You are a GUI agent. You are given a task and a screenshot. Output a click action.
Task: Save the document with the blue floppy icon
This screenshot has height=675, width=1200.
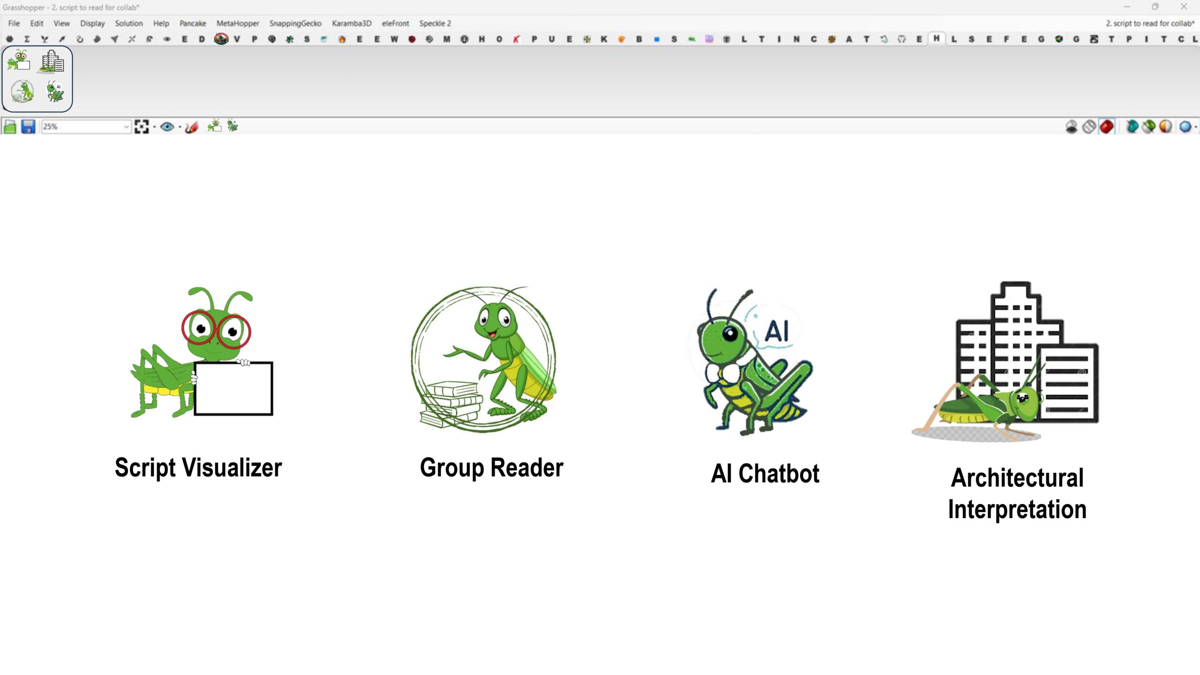(x=28, y=127)
